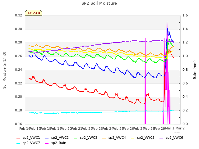Click the 1.6 right axis tick label
Viewport: 199px width, 149px height.
coord(185,15)
